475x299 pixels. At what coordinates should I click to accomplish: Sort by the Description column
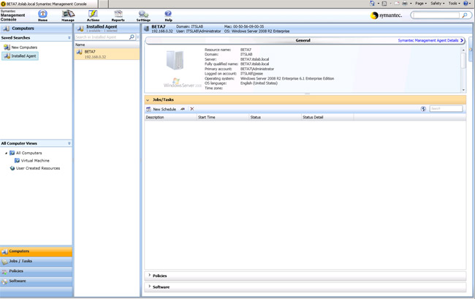click(170, 117)
